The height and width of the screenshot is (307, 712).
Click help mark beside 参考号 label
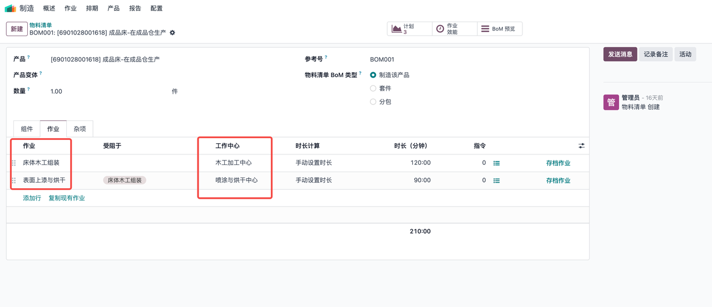pos(326,57)
